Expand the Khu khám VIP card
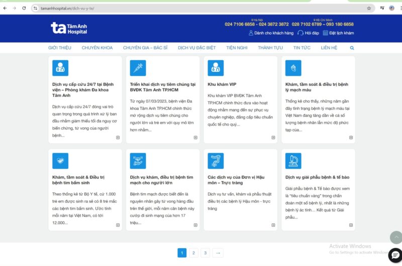Image resolution: width=402 pixels, height=266 pixels. pos(273,138)
